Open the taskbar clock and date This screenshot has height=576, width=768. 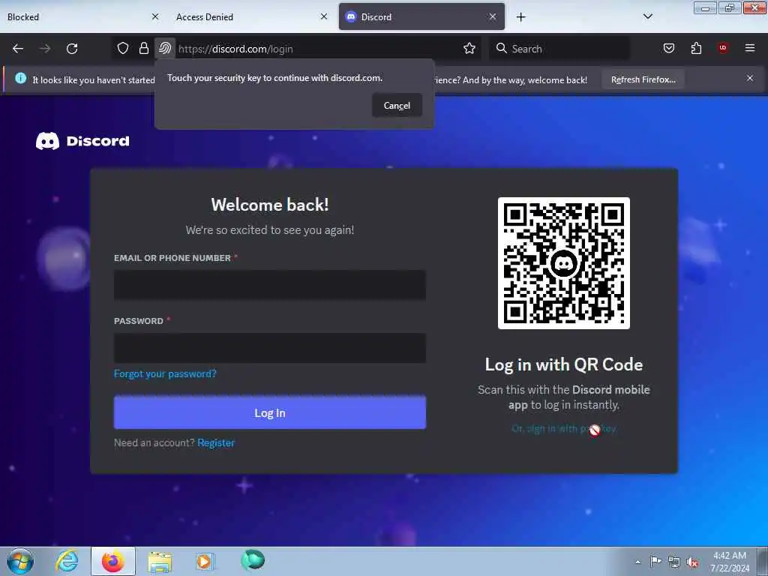[x=730, y=562]
